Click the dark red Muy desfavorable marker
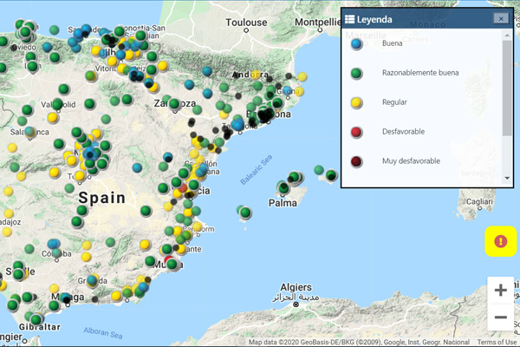Screen dimensions: 520x347 pyautogui.click(x=356, y=161)
